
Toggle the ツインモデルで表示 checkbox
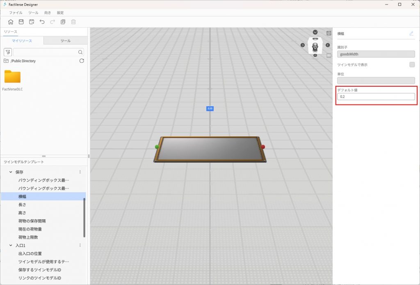pos(412,64)
